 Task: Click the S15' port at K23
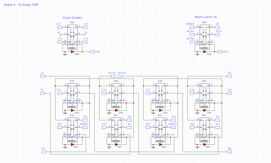148,128
